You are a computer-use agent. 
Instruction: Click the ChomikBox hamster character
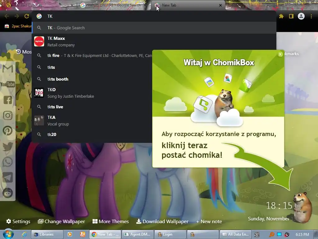[x=303, y=208]
